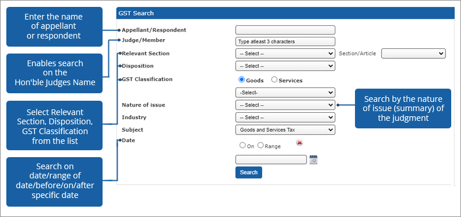461x217 pixels.
Task: Expand the Industry dropdown
Action: (x=285, y=117)
